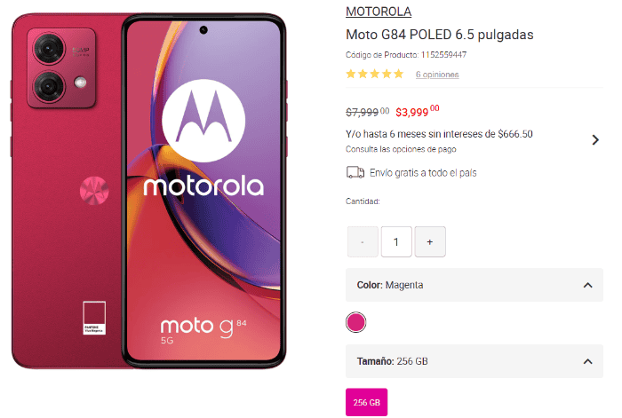Screen dimensions: 622x418
Task: Click the Código de Producto number
Action: coord(443,55)
